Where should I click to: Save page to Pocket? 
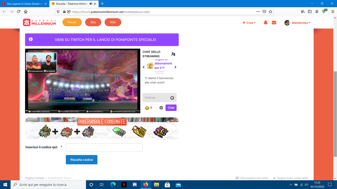(264, 12)
